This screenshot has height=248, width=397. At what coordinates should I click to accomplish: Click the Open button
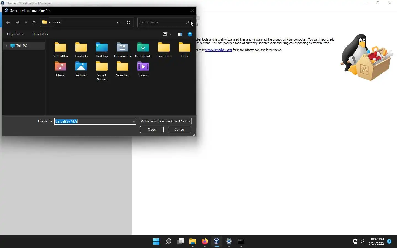[152, 130]
